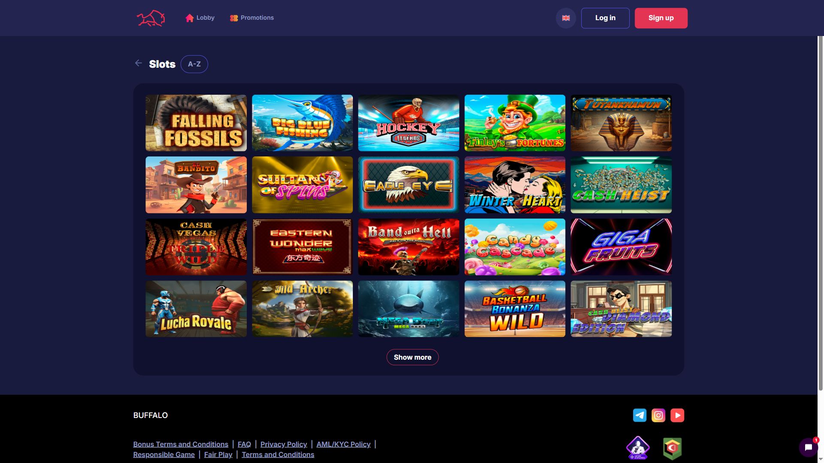Open the live chat bubble
This screenshot has height=463, width=824.
coord(809,448)
